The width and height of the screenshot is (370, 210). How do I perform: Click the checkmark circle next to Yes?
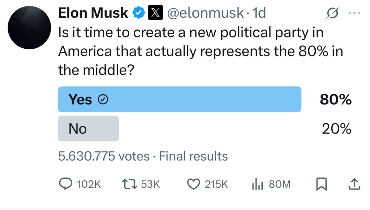point(103,99)
